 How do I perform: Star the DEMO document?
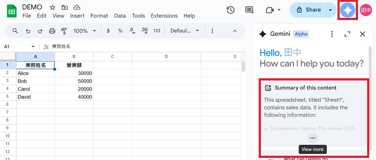click(53, 7)
